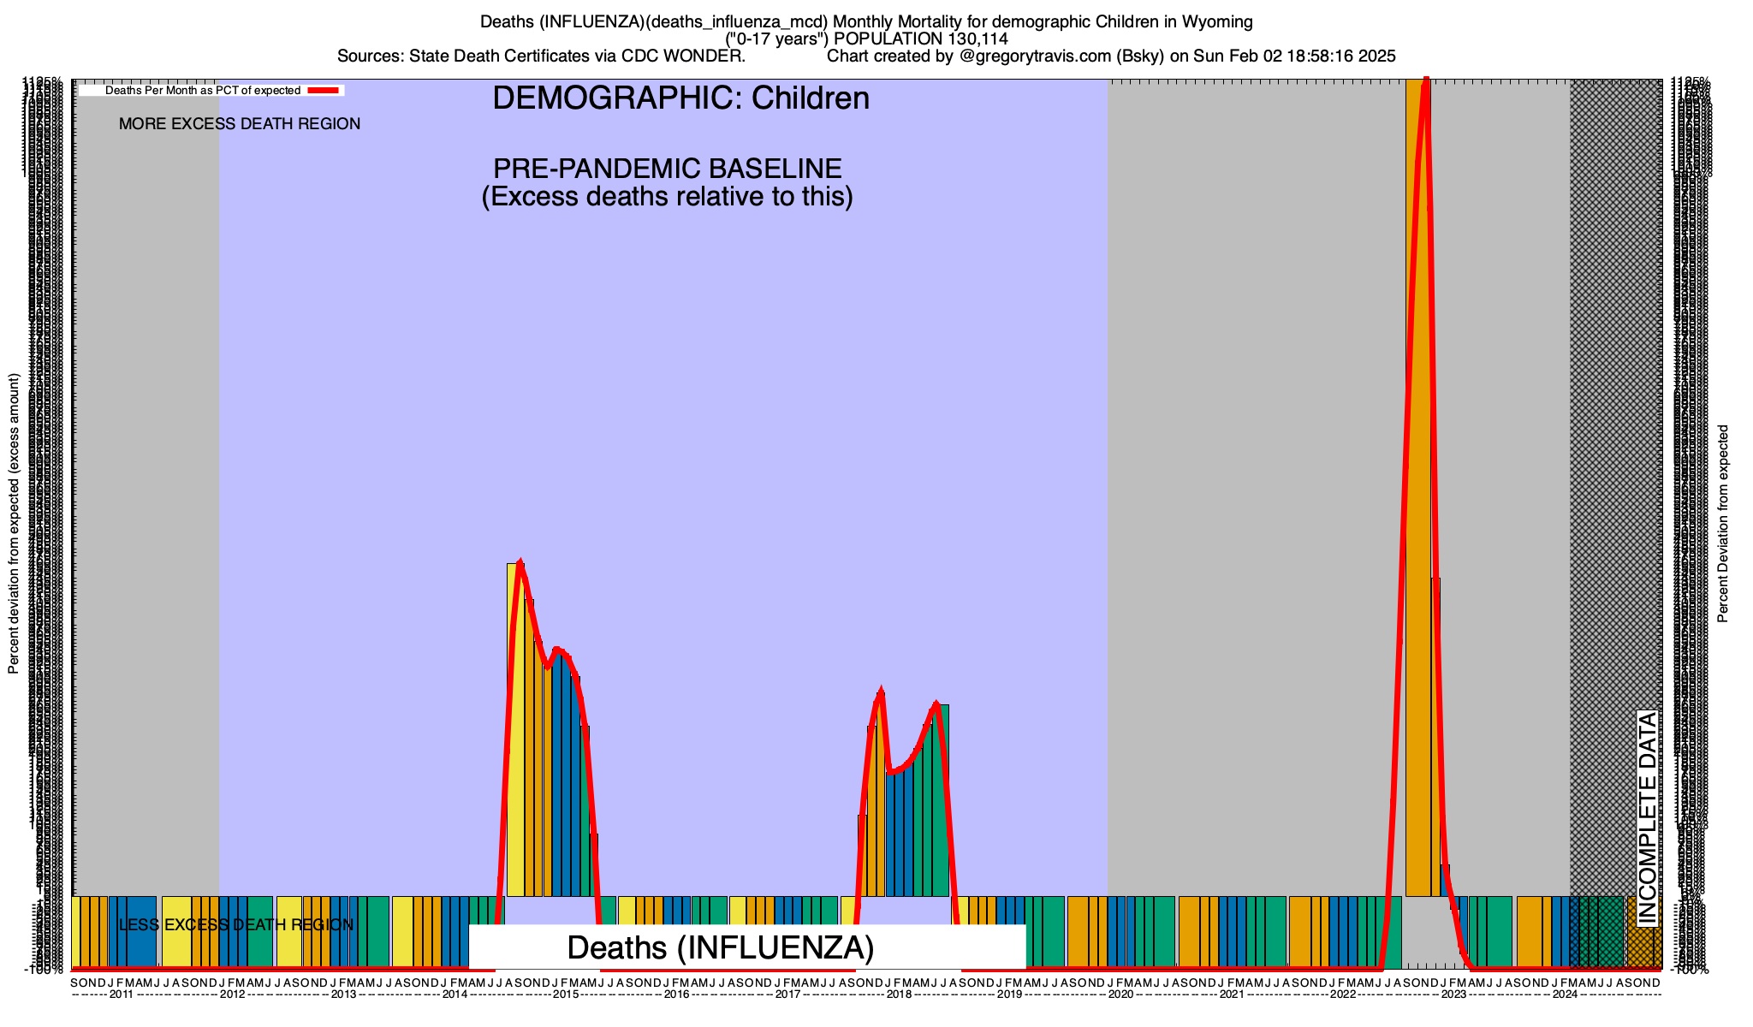Select the 2018 year label on axis
The image size is (1753, 1027).
pos(899,994)
